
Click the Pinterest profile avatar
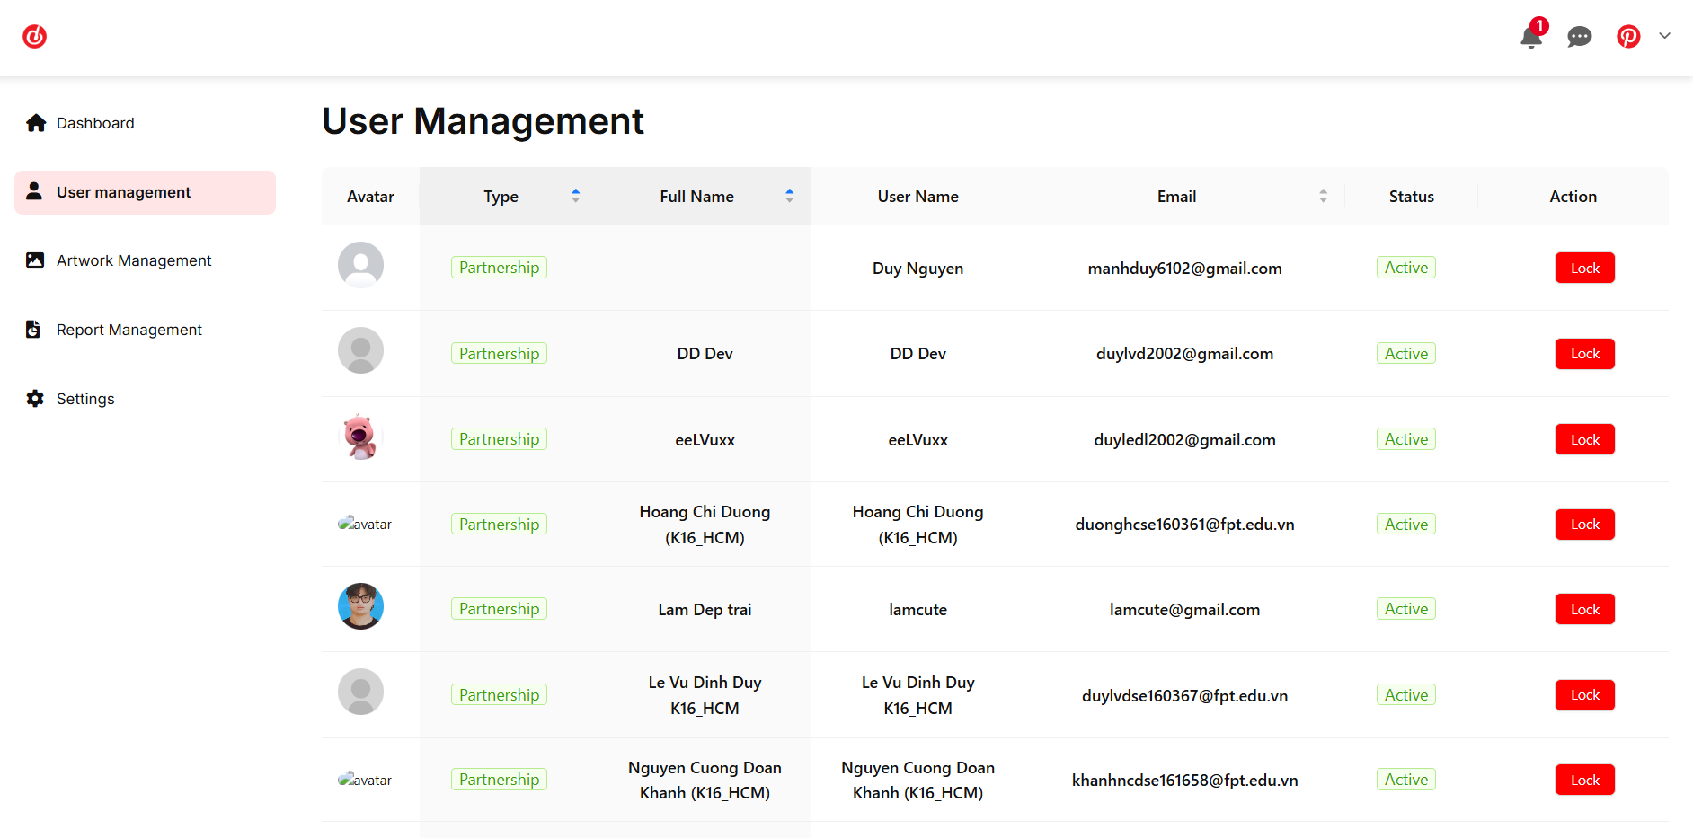pyautogui.click(x=1628, y=36)
